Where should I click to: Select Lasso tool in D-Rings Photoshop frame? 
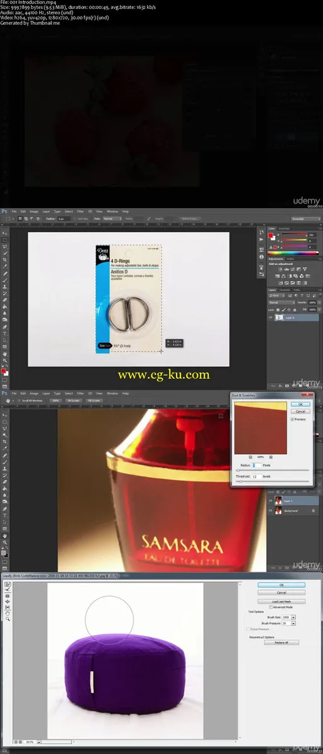click(x=5, y=247)
